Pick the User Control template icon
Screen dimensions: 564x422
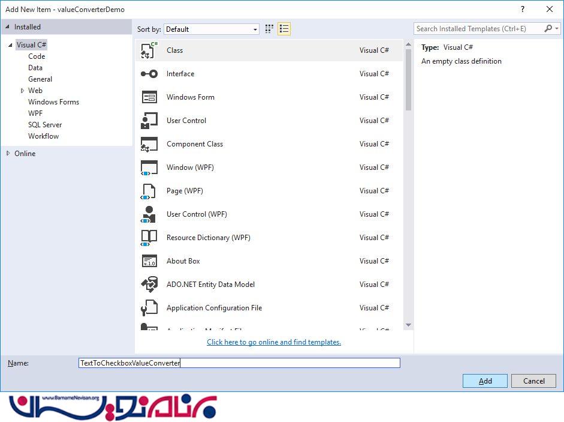(149, 121)
